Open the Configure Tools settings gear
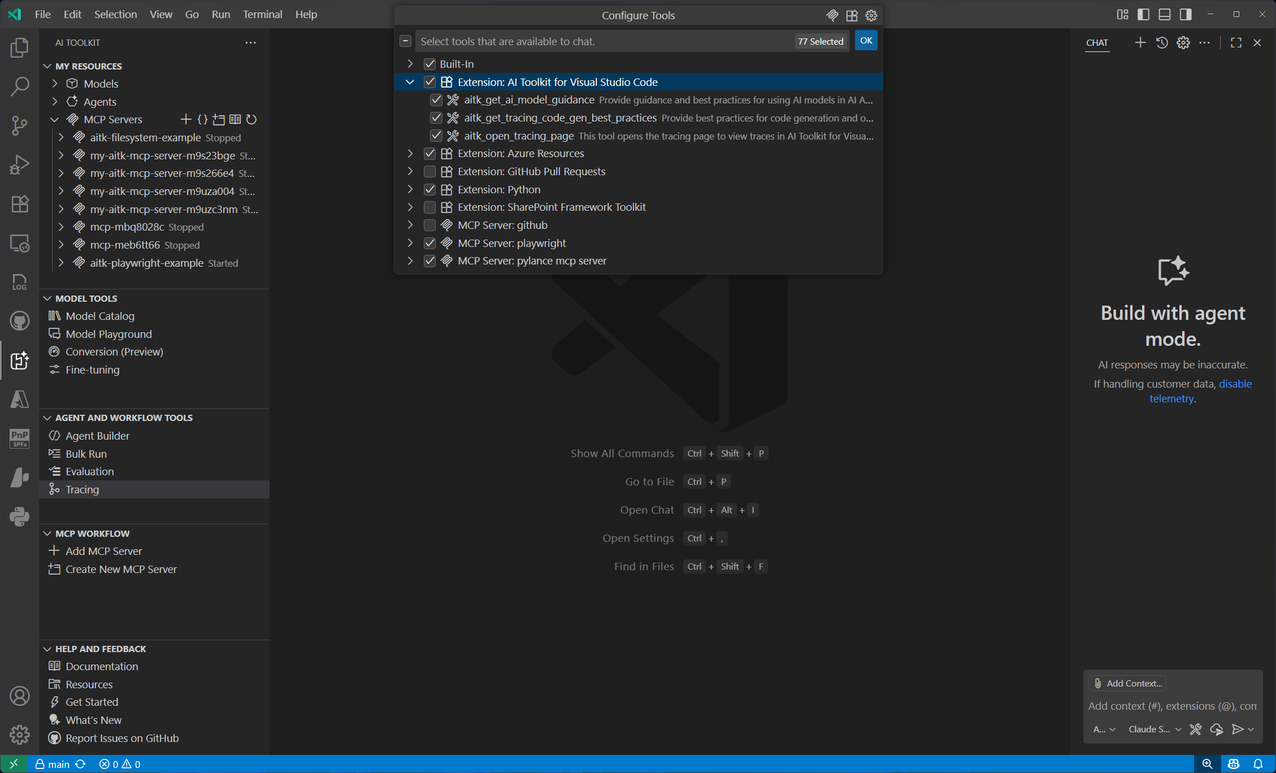Viewport: 1276px width, 773px height. pos(871,15)
